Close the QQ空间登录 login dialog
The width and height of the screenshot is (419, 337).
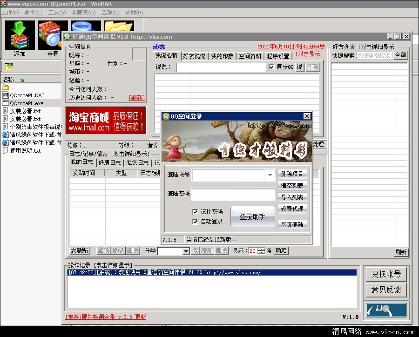(307, 116)
